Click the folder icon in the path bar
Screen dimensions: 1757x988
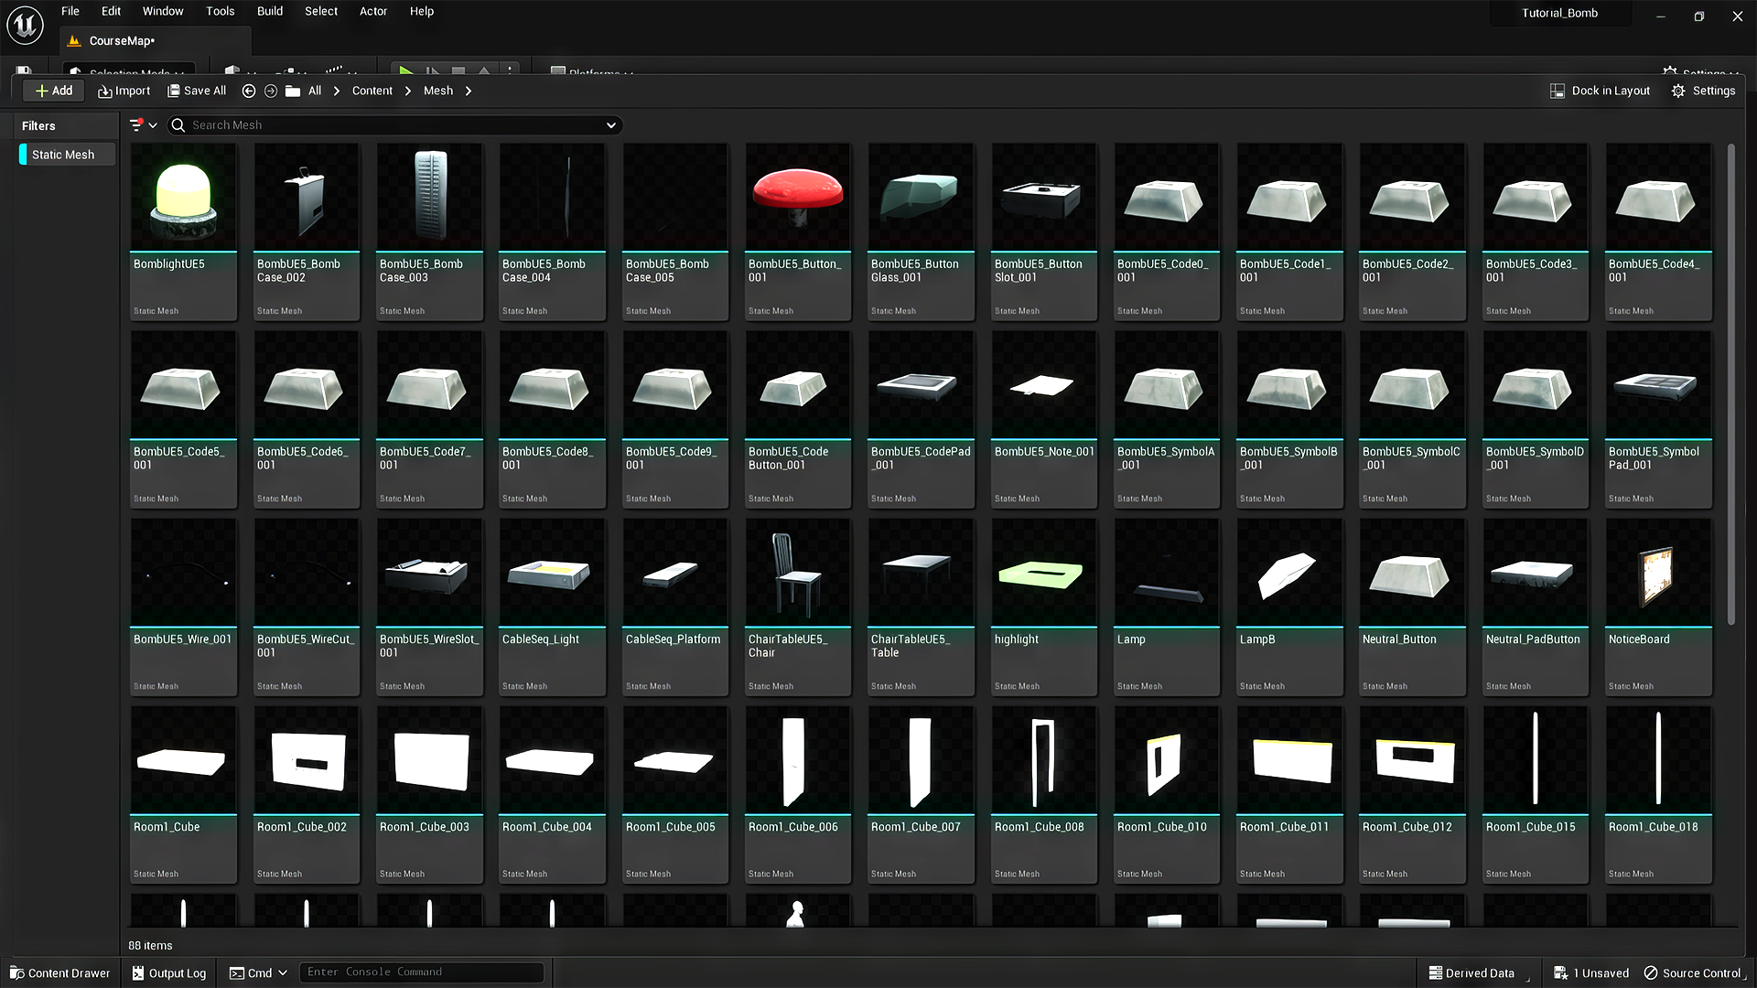293,91
